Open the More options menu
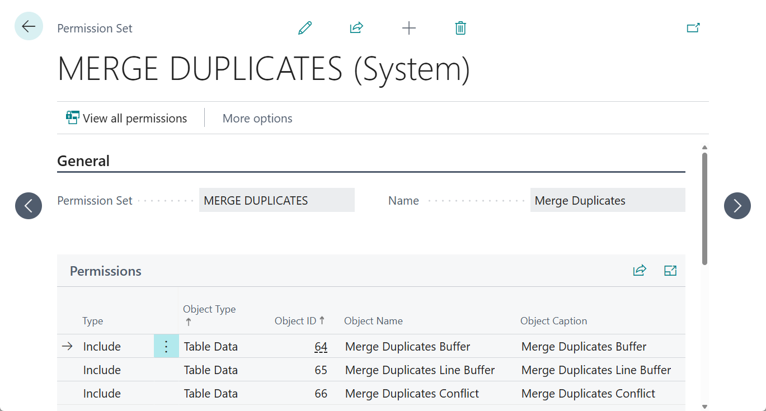Screen dimensions: 766x411 click(x=257, y=118)
